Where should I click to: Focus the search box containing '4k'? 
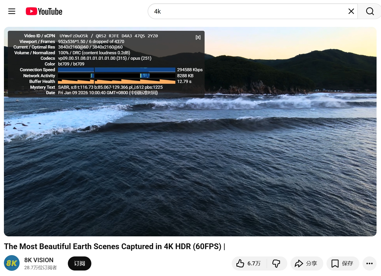click(248, 11)
